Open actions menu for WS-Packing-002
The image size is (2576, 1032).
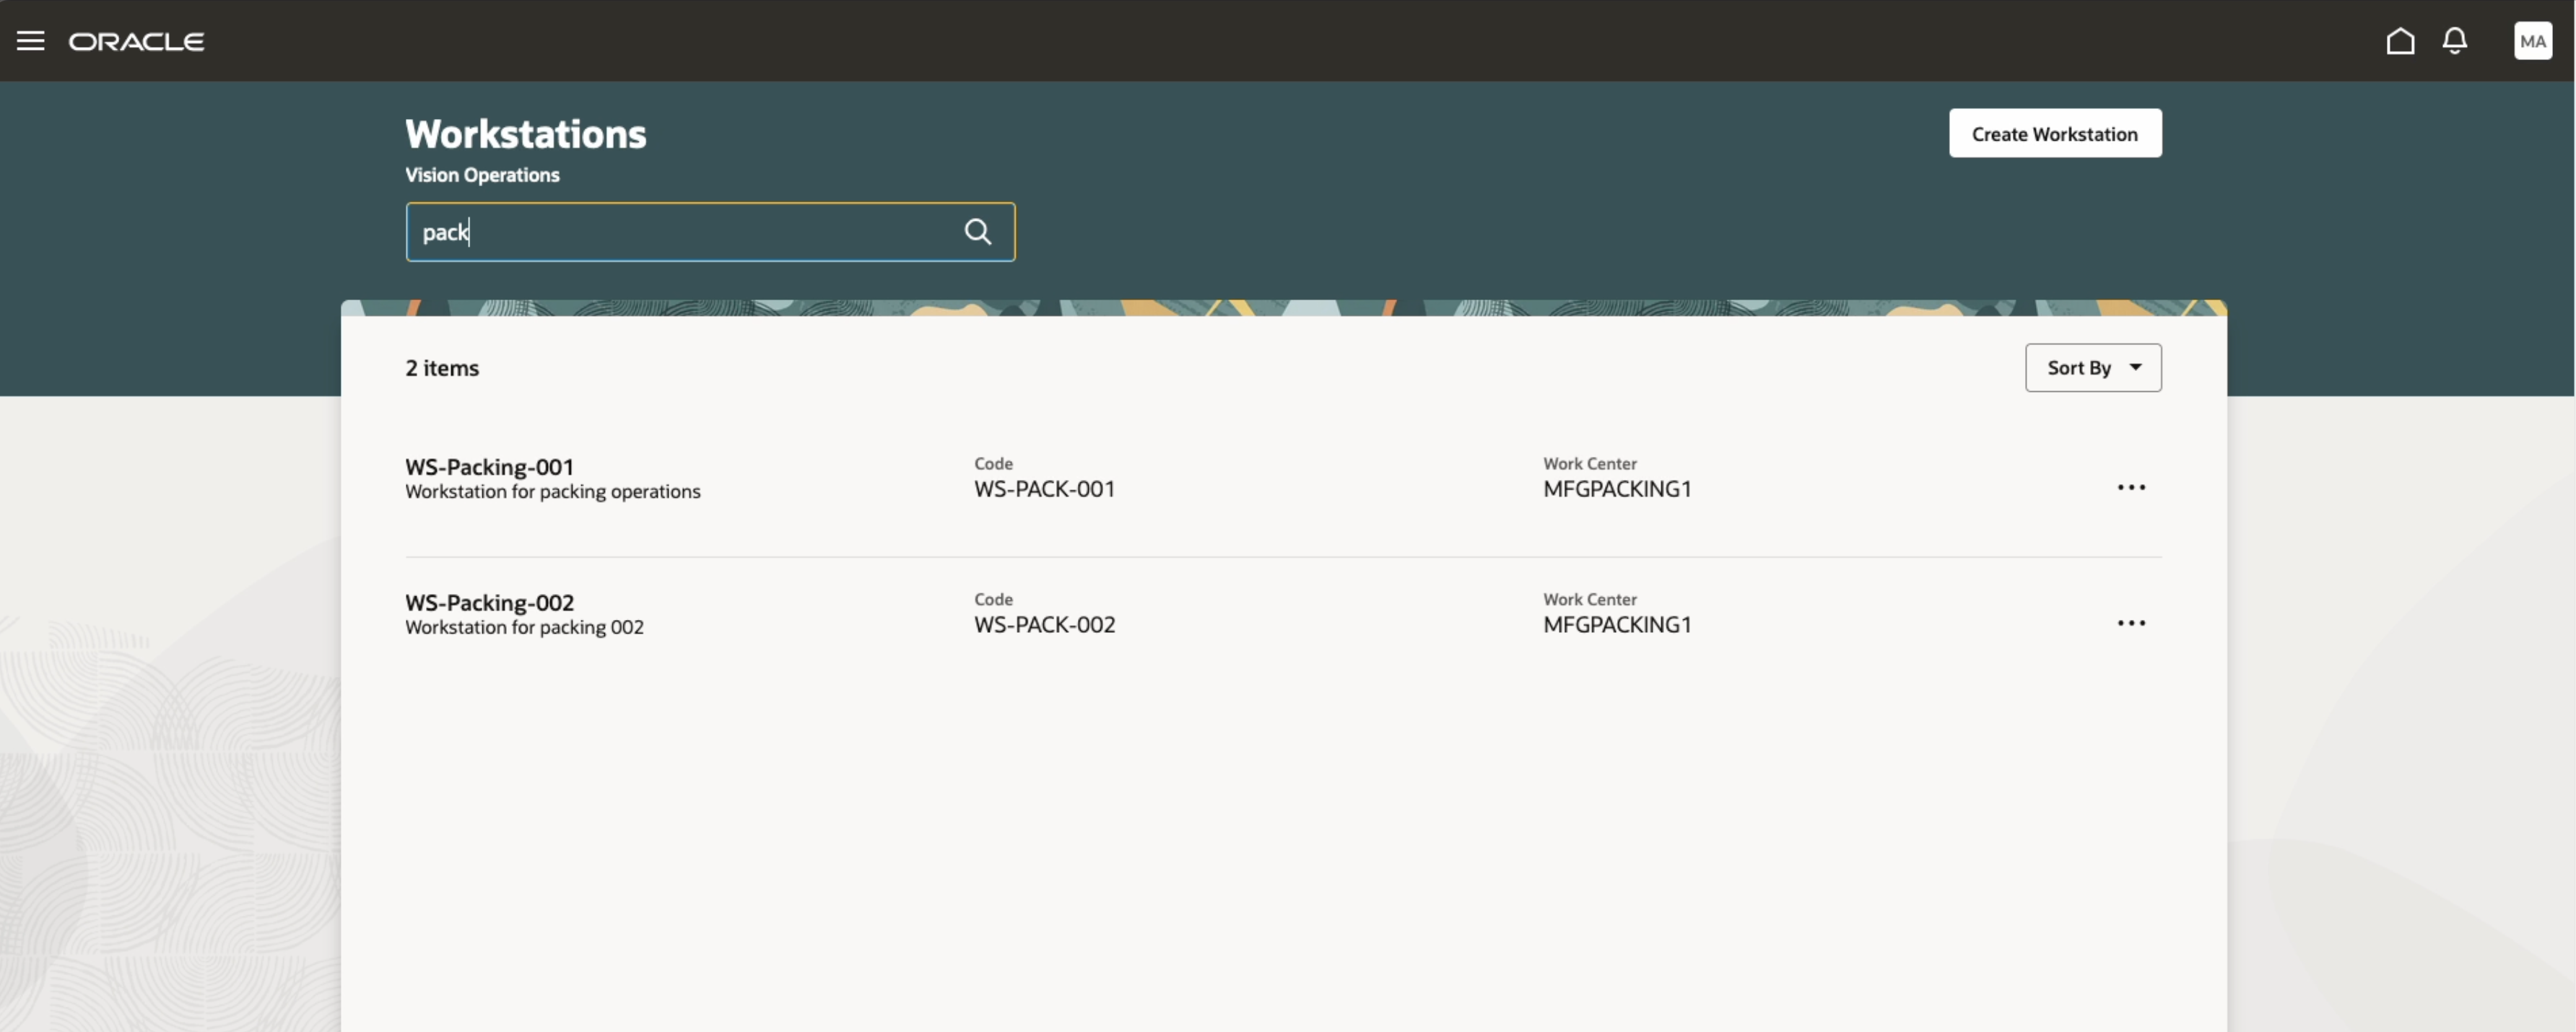point(2131,624)
